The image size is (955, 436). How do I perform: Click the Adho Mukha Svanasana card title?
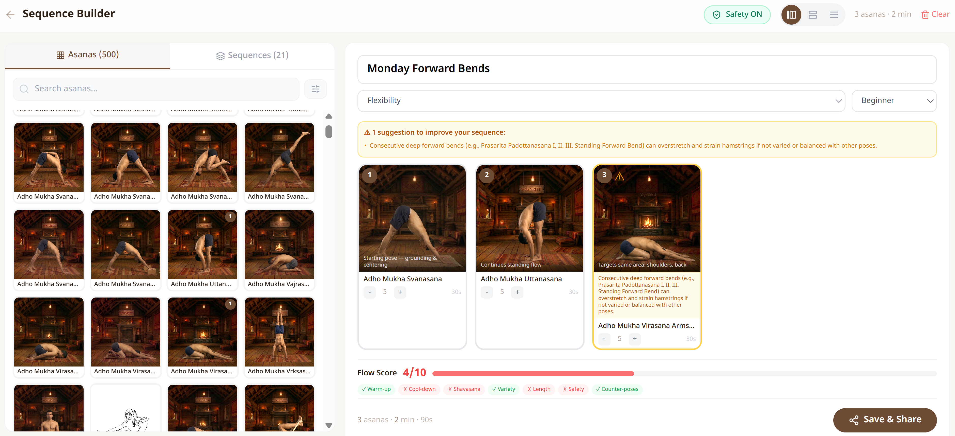402,279
